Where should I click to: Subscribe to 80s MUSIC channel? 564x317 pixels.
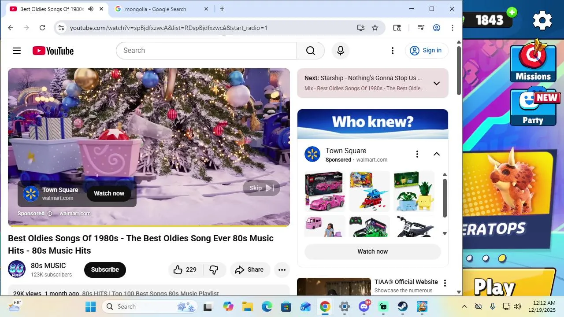[x=105, y=270]
